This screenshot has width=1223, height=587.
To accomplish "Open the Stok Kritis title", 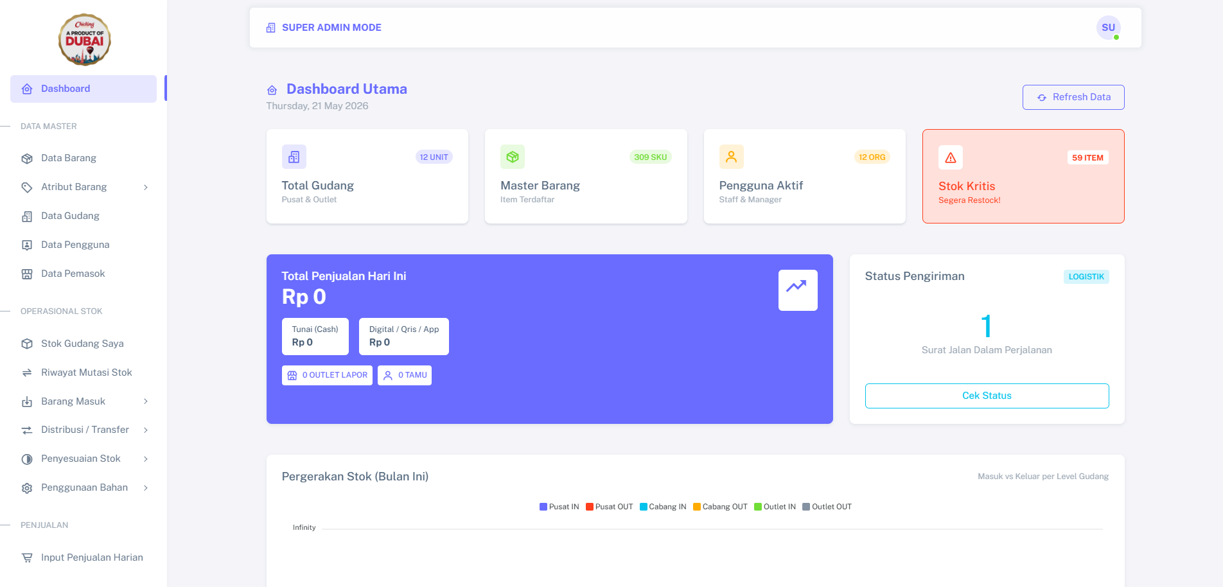I will point(967,186).
